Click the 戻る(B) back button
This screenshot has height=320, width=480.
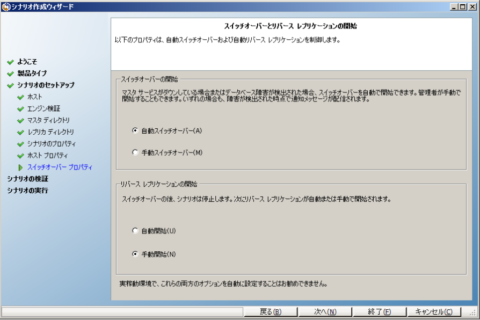tap(271, 312)
